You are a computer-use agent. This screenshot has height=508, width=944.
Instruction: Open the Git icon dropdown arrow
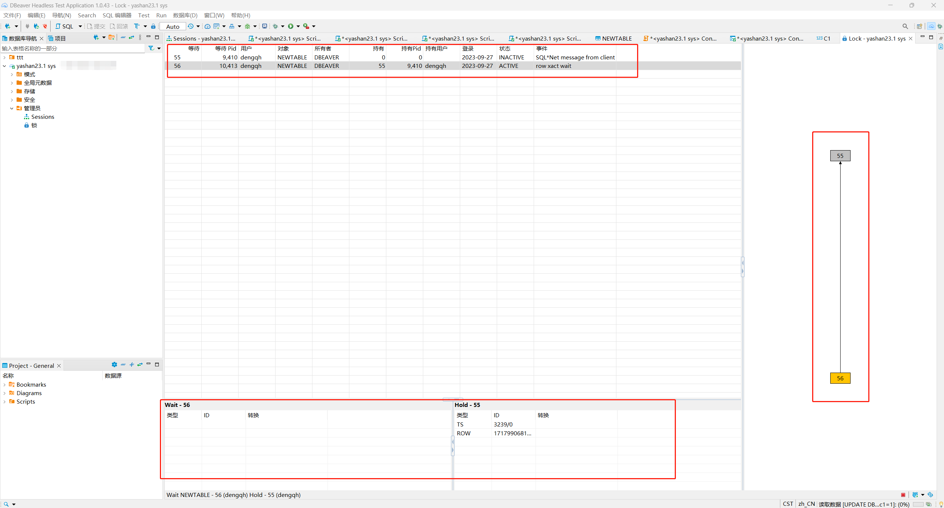tap(224, 26)
